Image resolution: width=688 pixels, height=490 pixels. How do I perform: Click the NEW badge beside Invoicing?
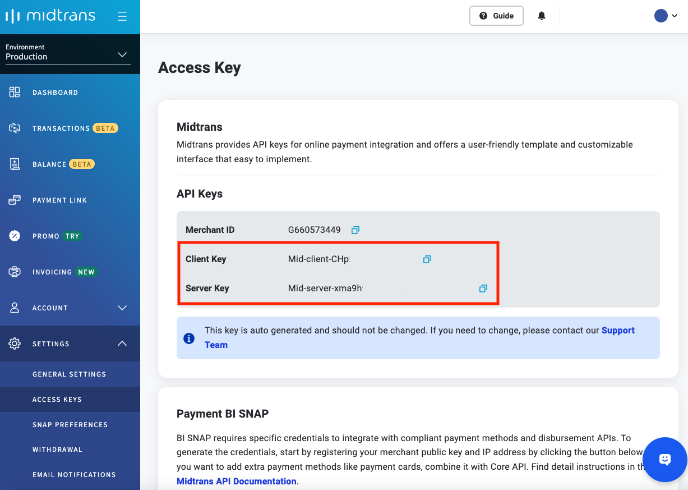click(86, 272)
